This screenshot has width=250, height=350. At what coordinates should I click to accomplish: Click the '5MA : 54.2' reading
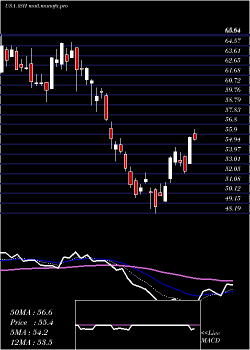point(29,332)
